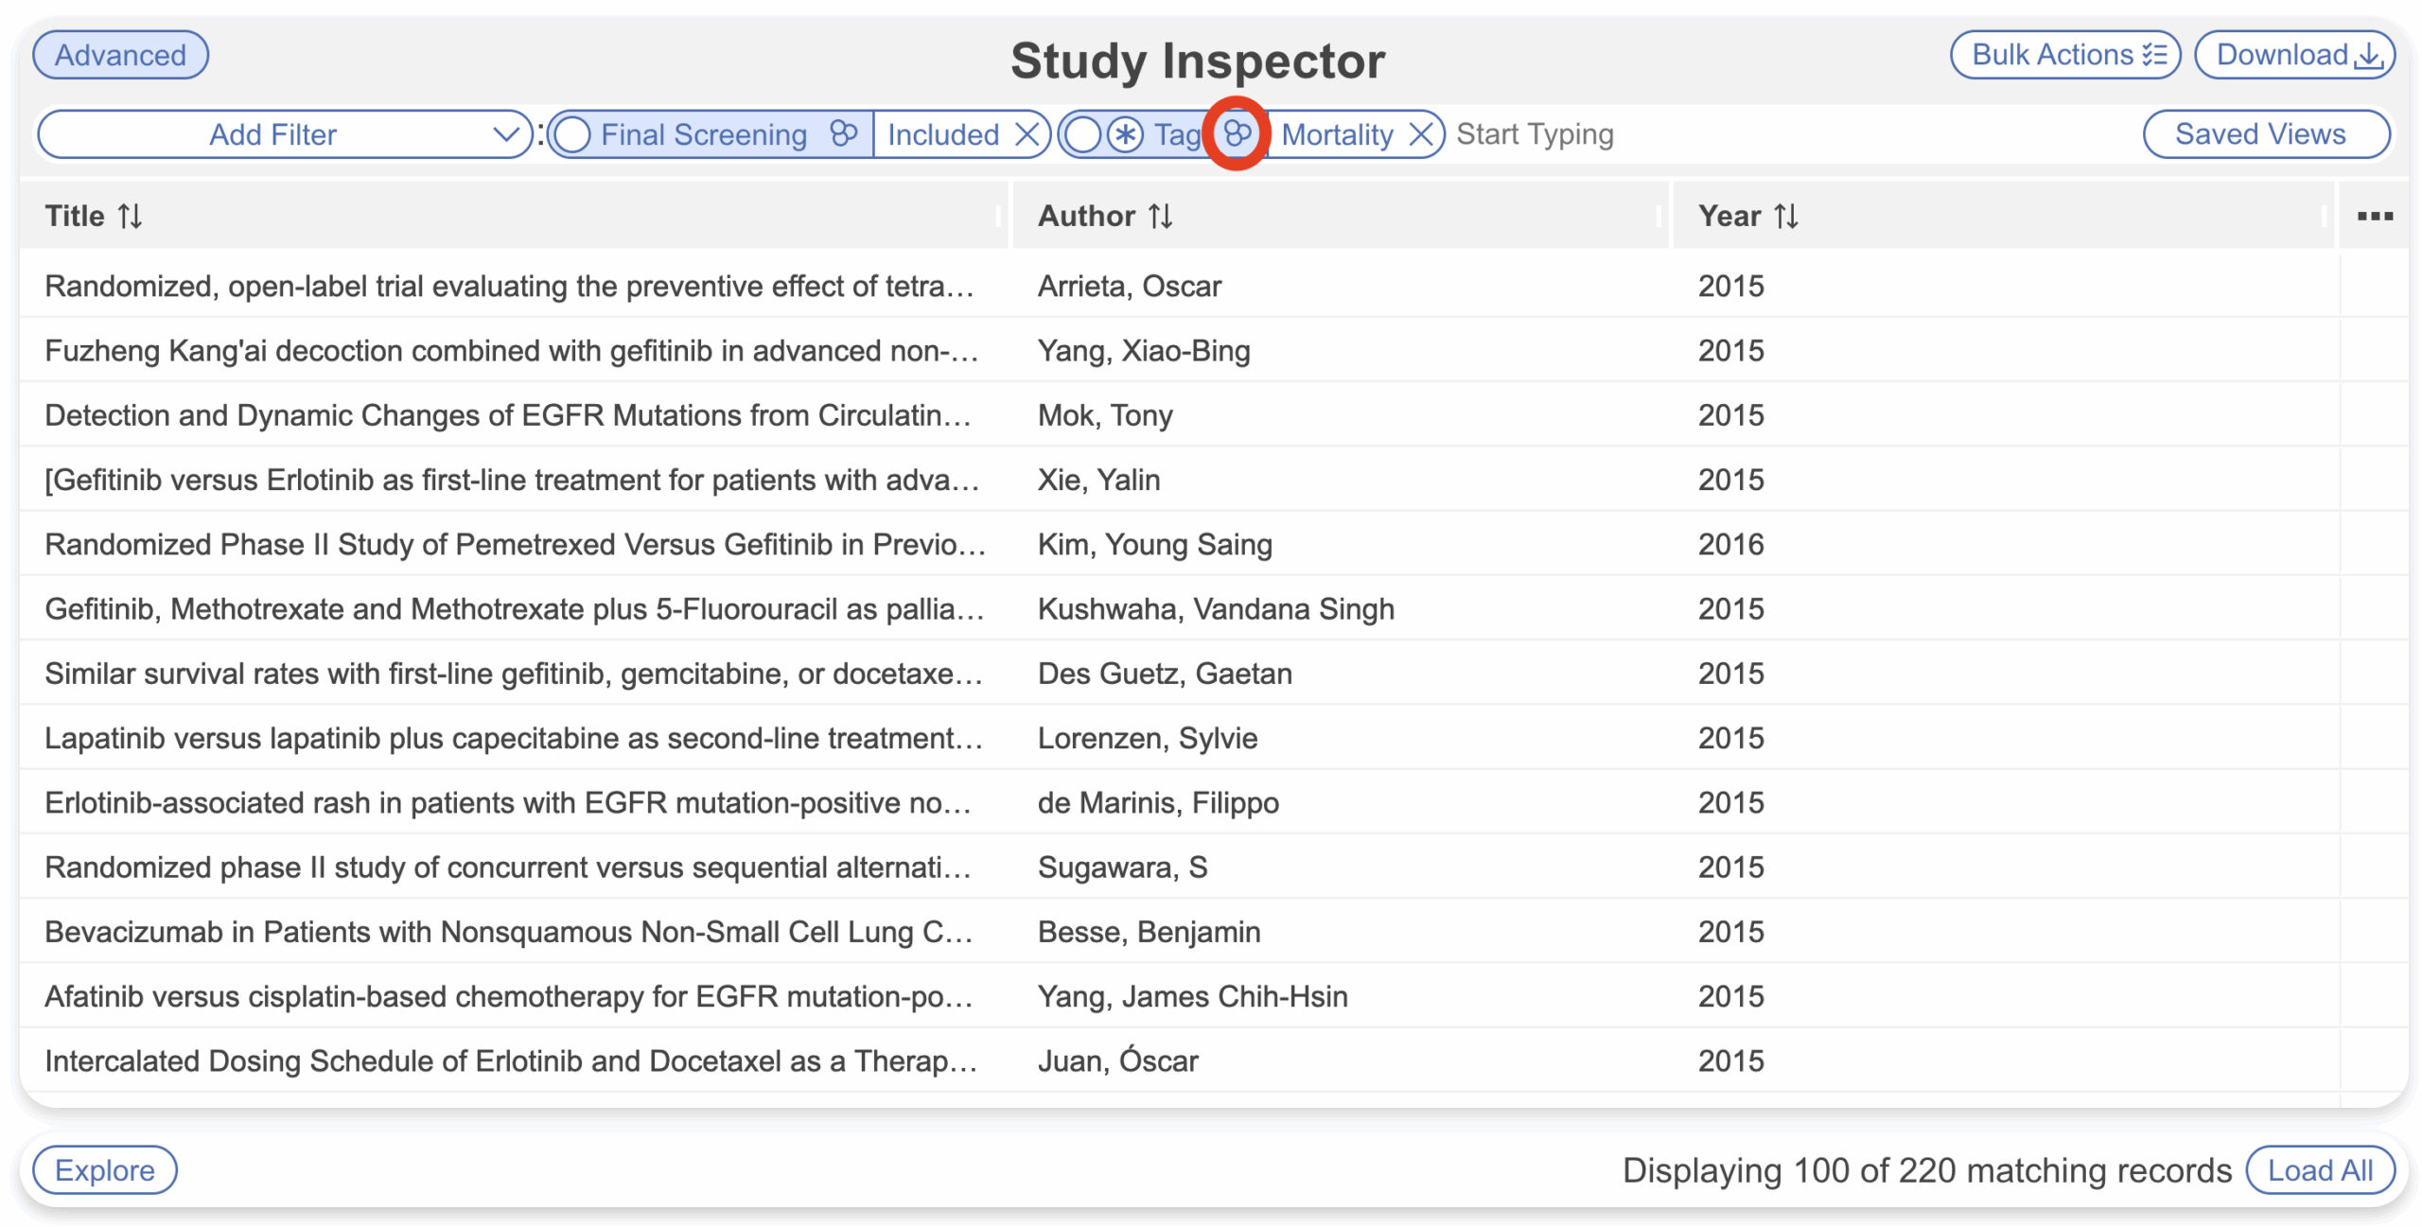Screen dimensions: 2422x1227
Task: Click Load All to show all records
Action: coord(2319,1170)
